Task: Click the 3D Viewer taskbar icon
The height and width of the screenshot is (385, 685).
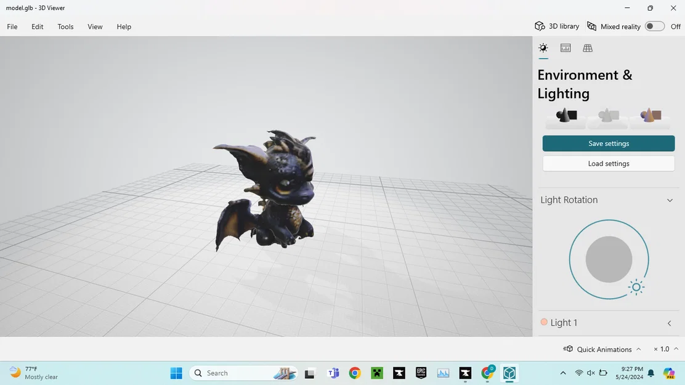Action: tap(509, 373)
